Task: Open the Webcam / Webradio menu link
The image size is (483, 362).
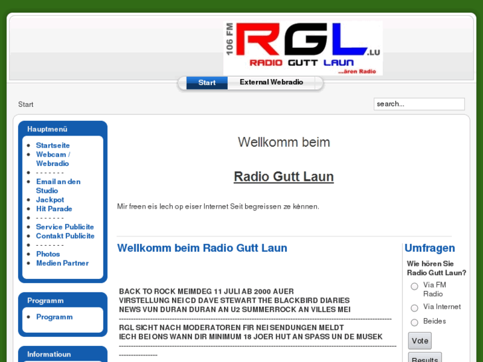Action: pos(52,159)
